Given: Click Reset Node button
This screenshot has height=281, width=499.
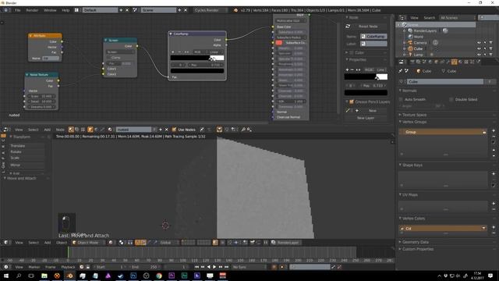Looking at the screenshot, I should tap(368, 27).
